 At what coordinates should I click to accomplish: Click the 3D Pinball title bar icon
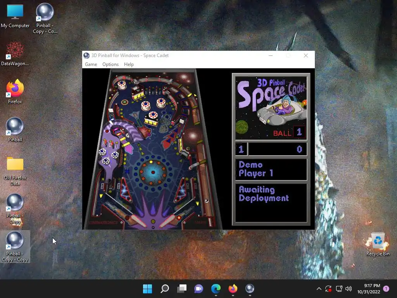86,55
